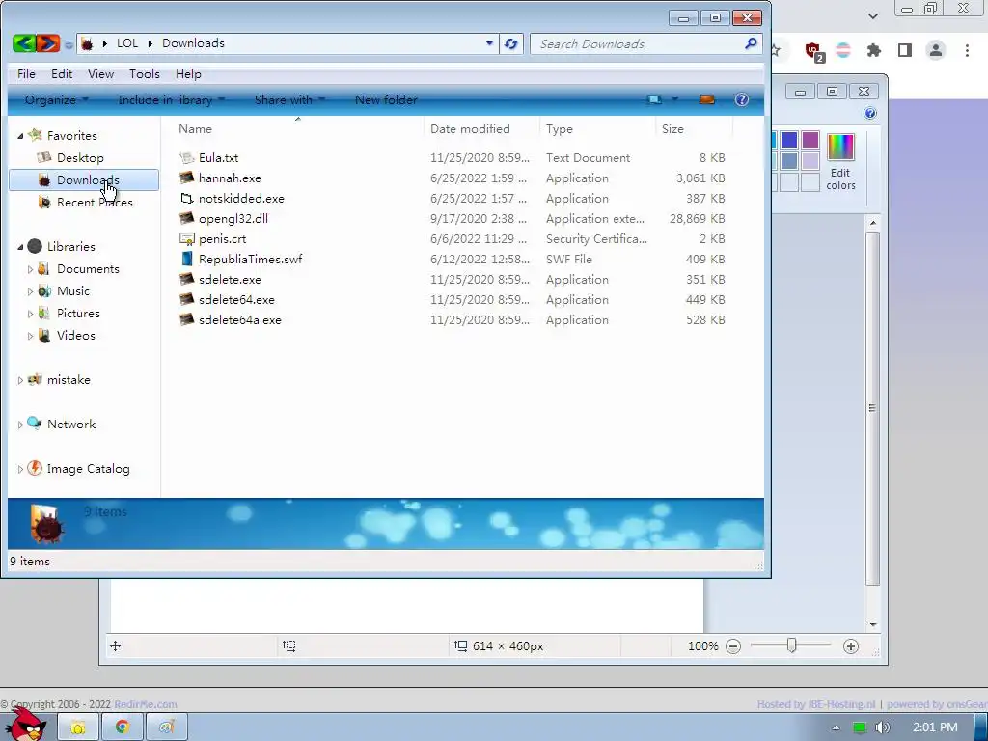Pick the purple color swatch in Paint

pos(810,140)
